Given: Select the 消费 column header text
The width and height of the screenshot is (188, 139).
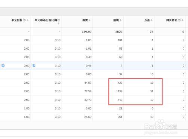Looking at the screenshot, I should (85, 20).
